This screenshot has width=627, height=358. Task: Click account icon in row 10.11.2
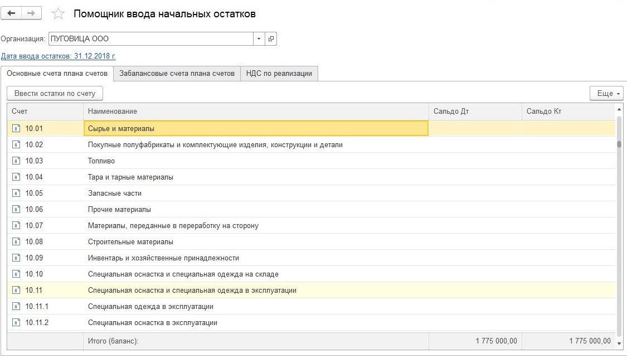(16, 322)
